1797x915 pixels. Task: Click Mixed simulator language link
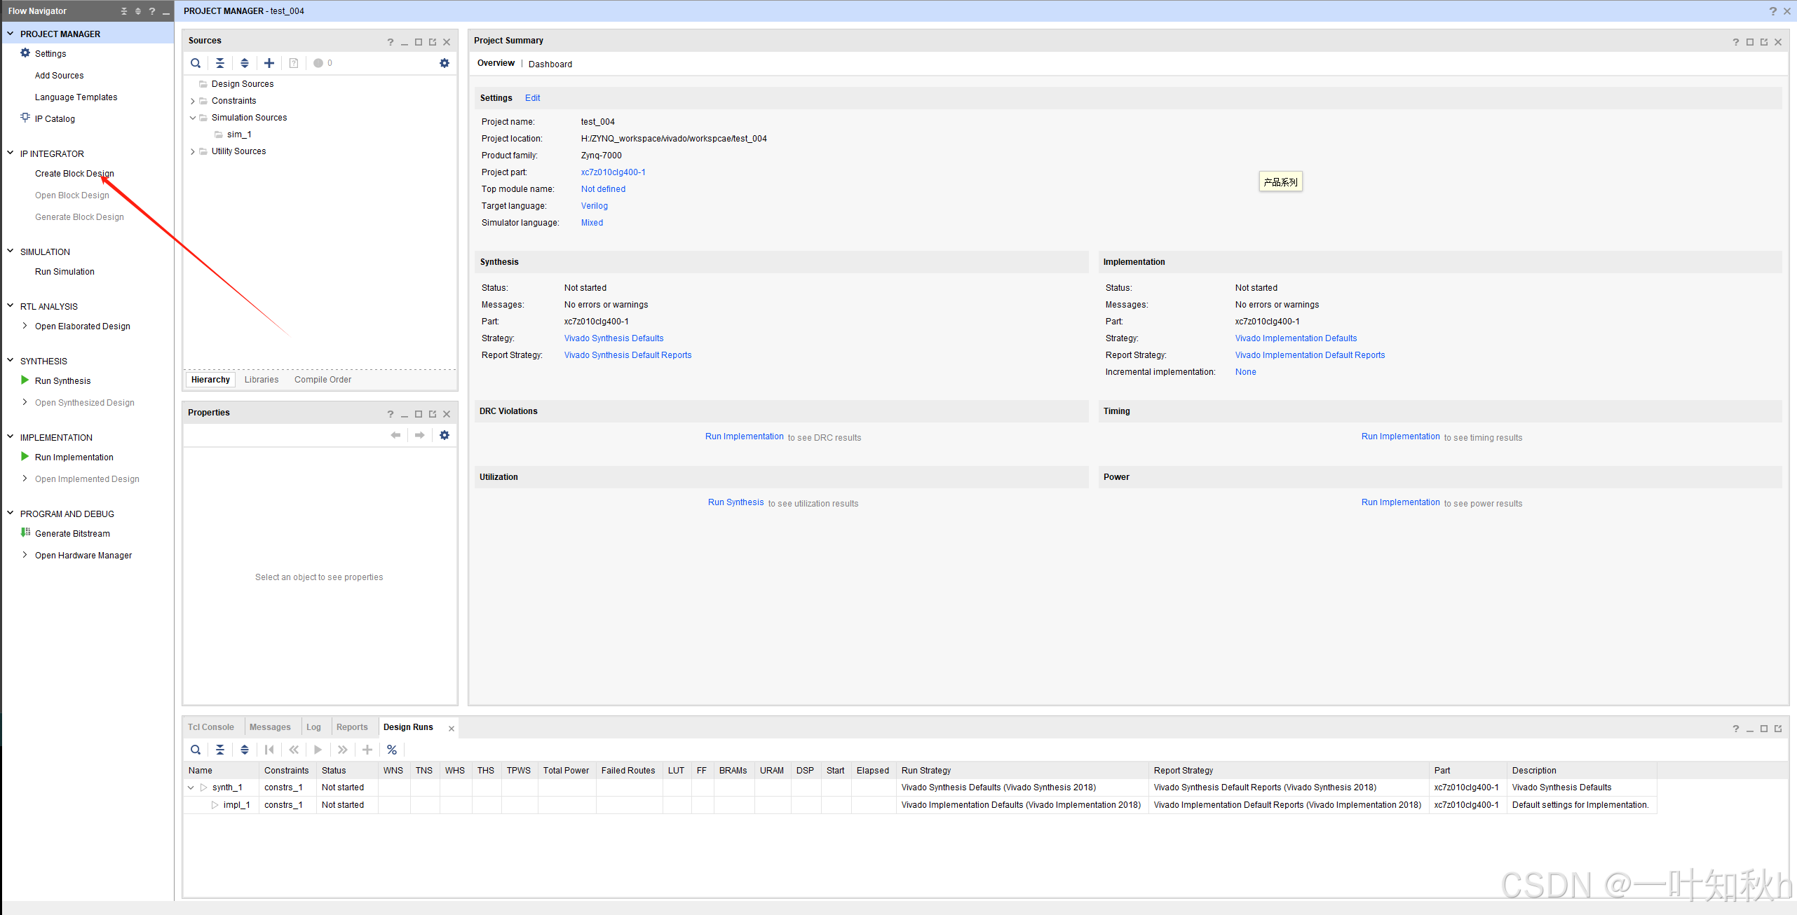click(592, 223)
